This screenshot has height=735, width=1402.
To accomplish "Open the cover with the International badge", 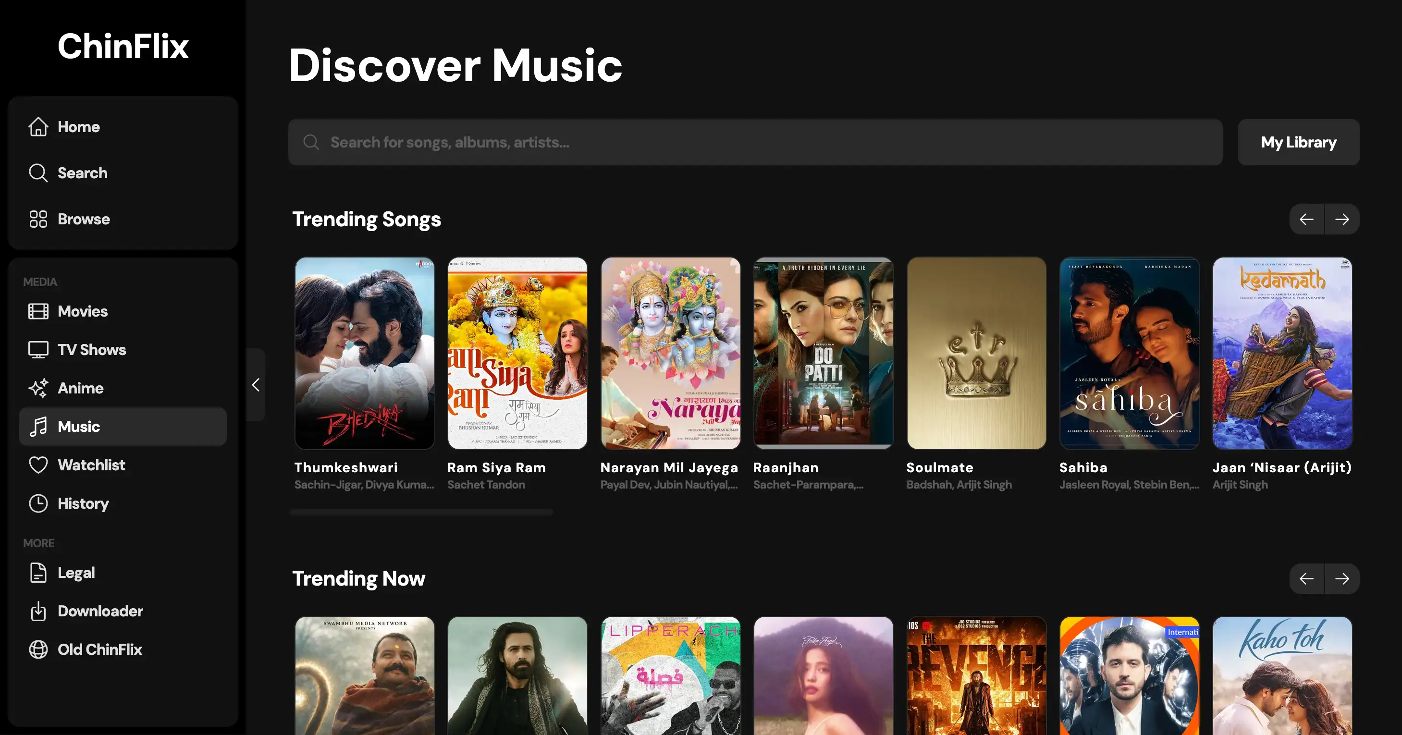I will 1129,676.
